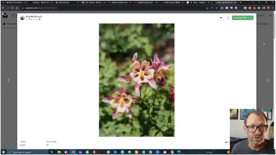The image size is (276, 155).
Task: Open the Chrome profile avatar
Action: pyautogui.click(x=268, y=8)
